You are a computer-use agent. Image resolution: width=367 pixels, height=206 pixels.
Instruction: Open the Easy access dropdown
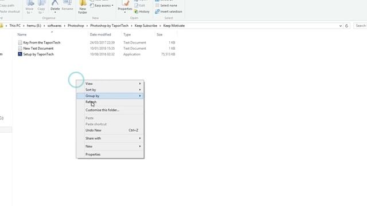click(x=102, y=5)
